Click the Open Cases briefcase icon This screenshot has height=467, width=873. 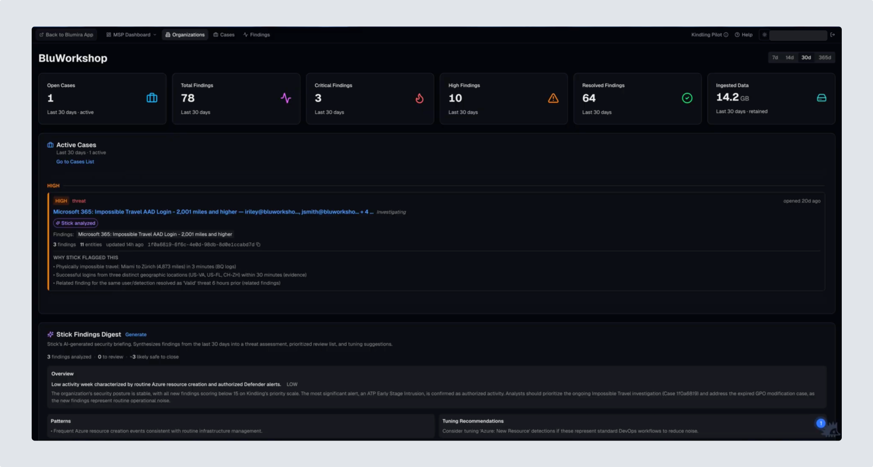[152, 98]
